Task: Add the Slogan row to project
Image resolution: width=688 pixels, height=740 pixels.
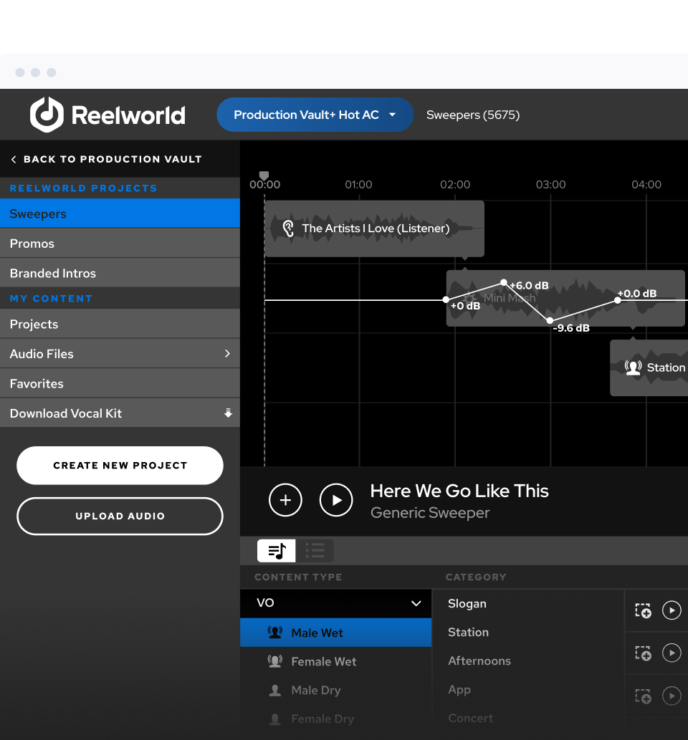Action: (x=643, y=610)
